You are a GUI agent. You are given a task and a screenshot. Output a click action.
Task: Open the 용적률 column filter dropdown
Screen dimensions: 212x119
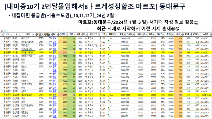[x=43, y=35]
